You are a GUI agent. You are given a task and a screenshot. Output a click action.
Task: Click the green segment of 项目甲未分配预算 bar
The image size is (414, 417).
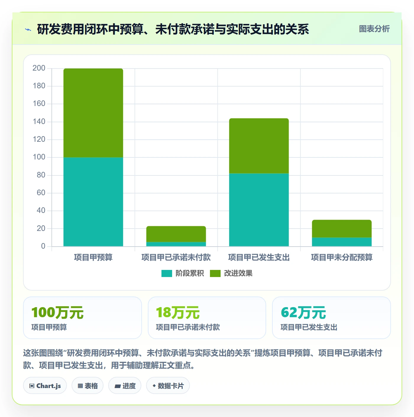(342, 229)
